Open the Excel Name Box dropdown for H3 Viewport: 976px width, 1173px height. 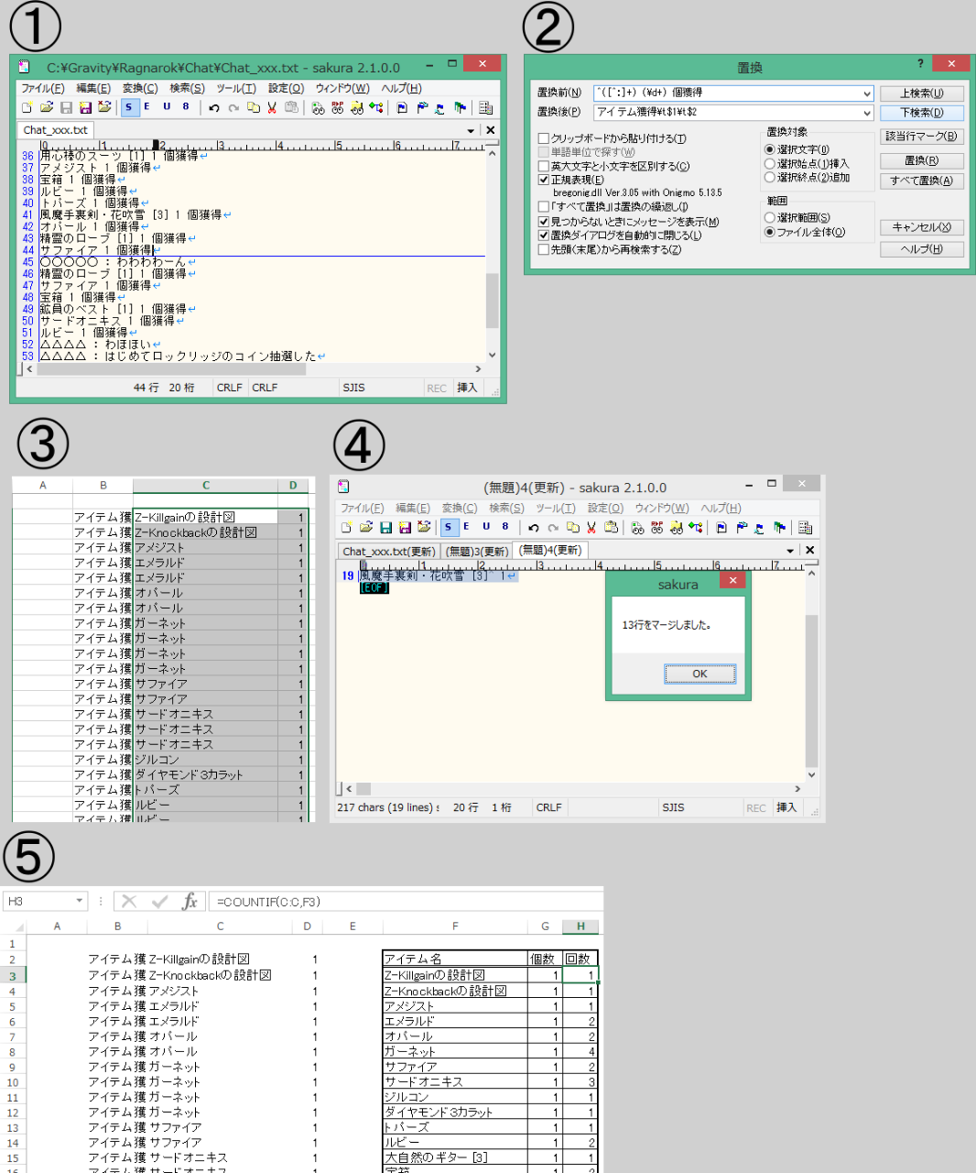click(80, 902)
